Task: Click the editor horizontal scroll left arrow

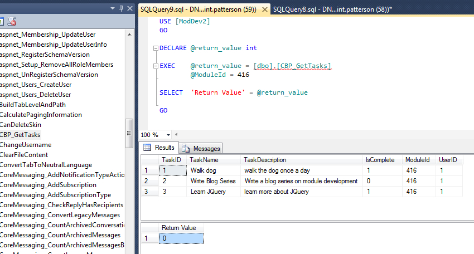Action: pos(176,135)
